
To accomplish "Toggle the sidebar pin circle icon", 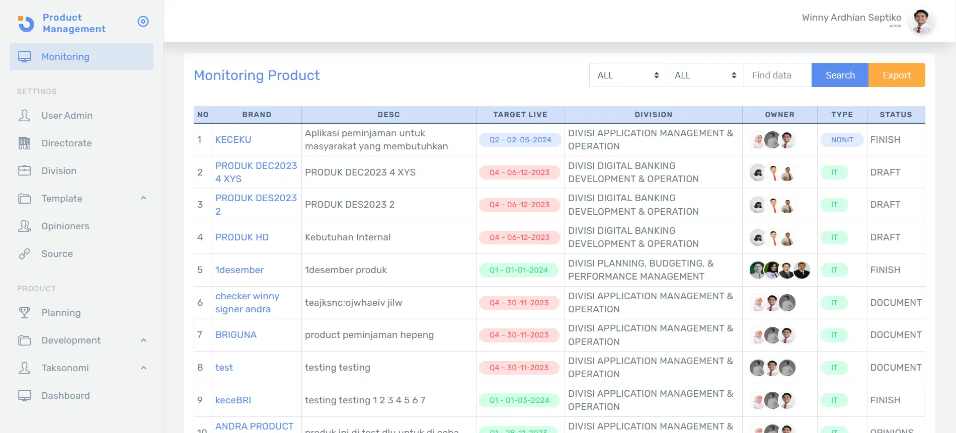I will 143,22.
